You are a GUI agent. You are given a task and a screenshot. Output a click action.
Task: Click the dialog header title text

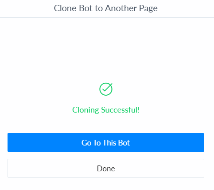[106, 8]
